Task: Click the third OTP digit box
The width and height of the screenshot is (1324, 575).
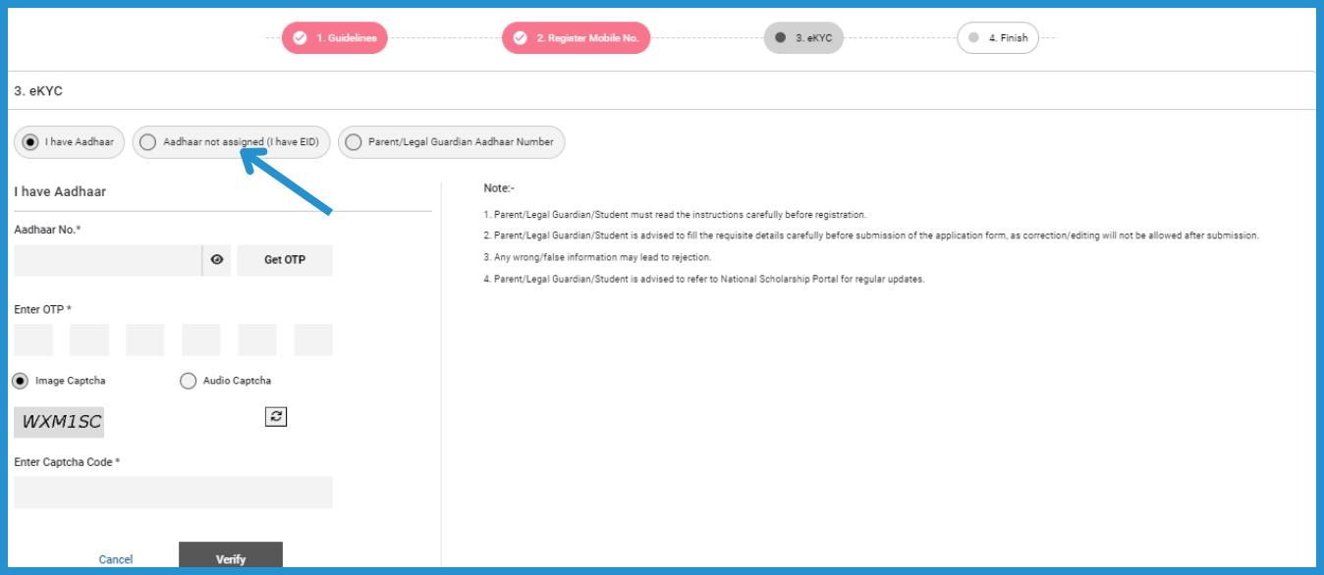Action: click(145, 340)
